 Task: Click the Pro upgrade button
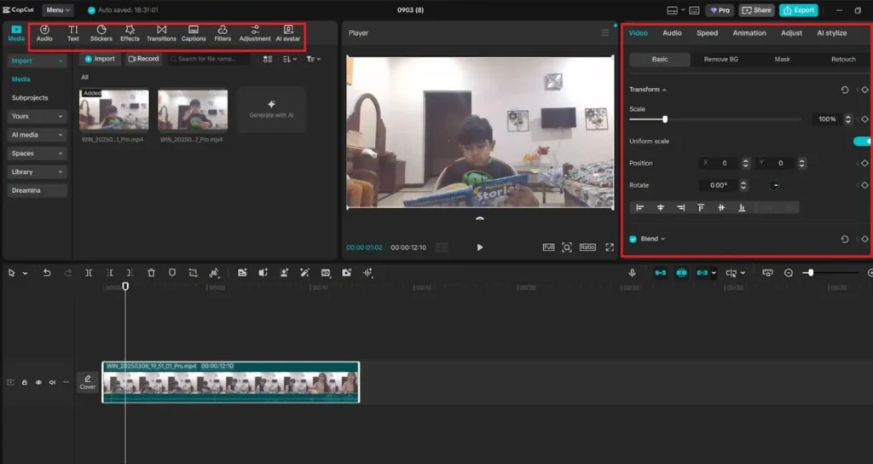[x=720, y=10]
